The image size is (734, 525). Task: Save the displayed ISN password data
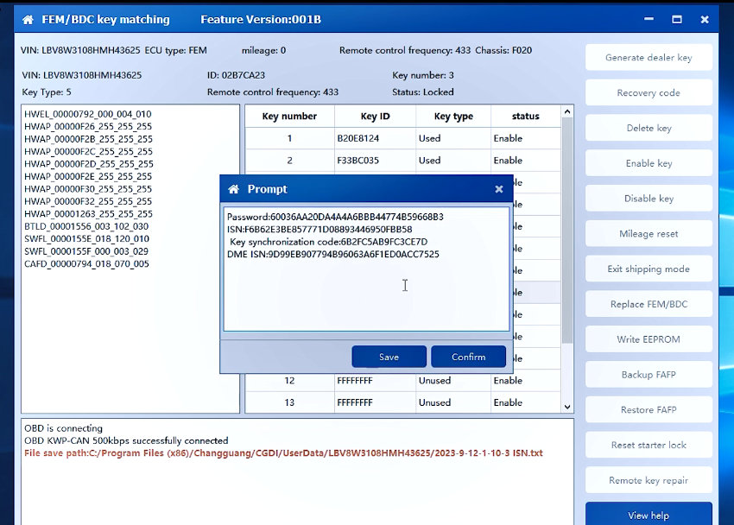[389, 357]
